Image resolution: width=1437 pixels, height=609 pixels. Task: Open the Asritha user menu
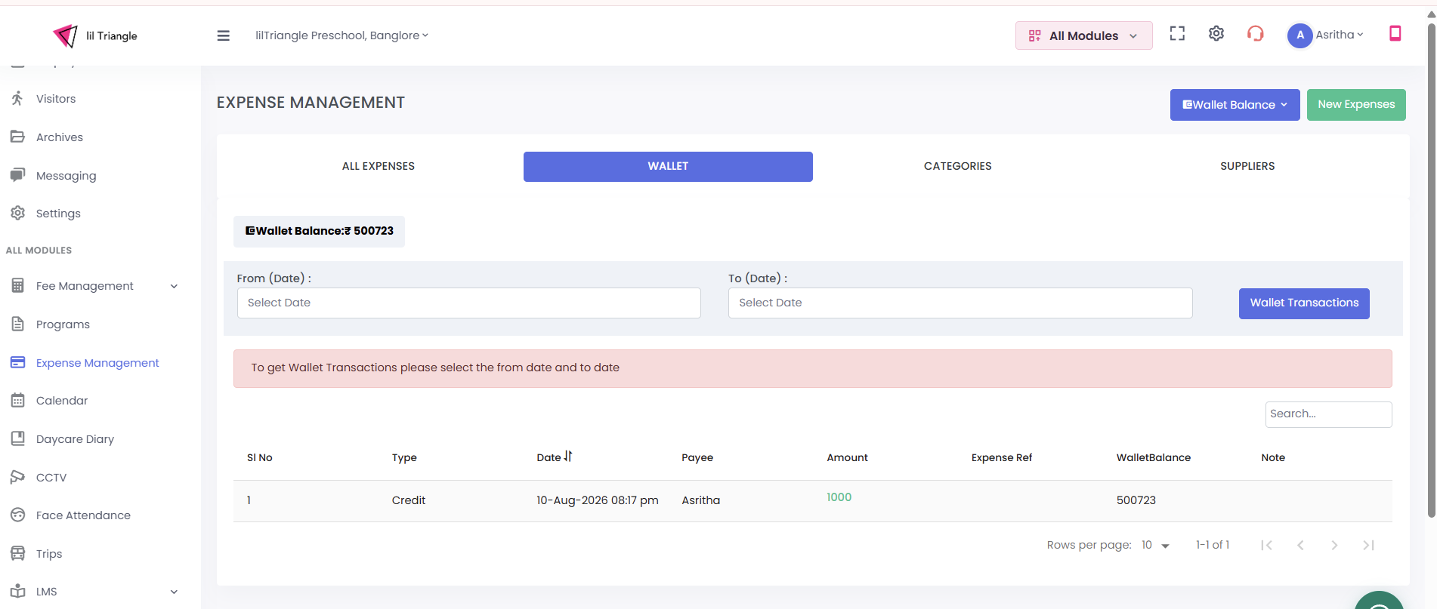(x=1340, y=35)
